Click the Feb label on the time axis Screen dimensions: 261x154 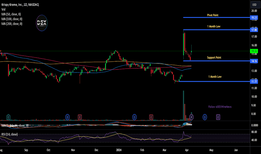pos(142,150)
